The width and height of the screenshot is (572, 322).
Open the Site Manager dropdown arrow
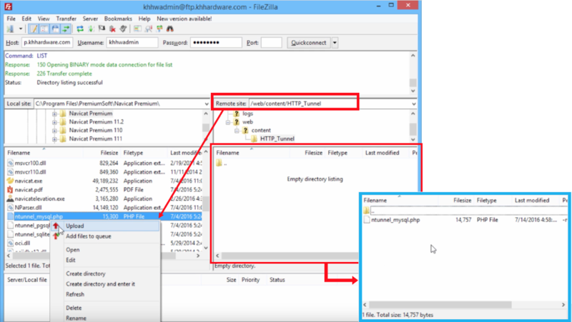click(21, 29)
